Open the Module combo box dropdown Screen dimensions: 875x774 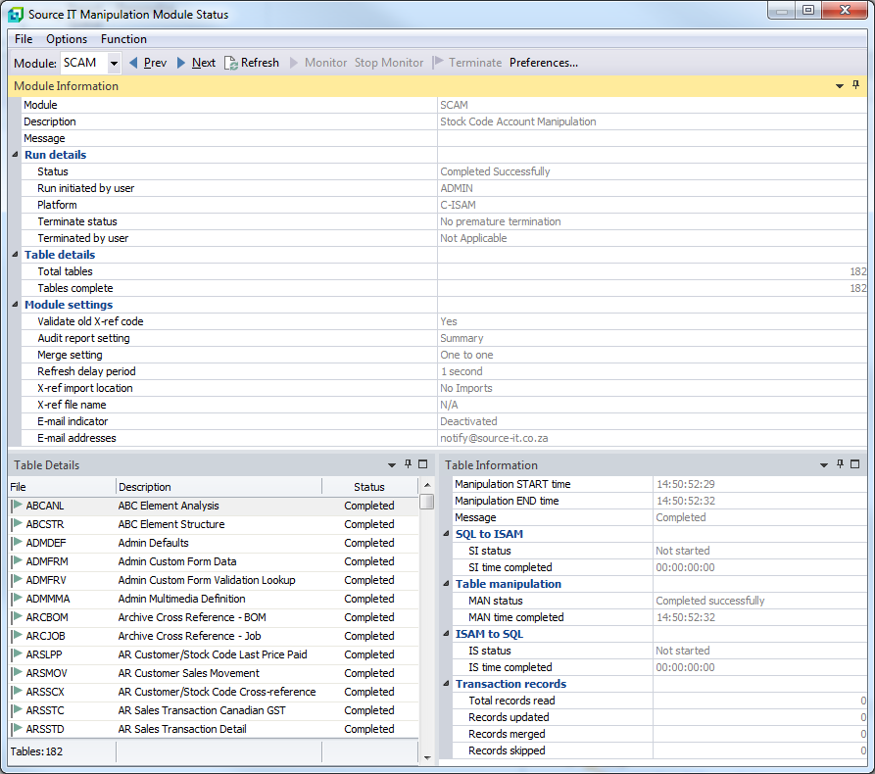click(114, 63)
